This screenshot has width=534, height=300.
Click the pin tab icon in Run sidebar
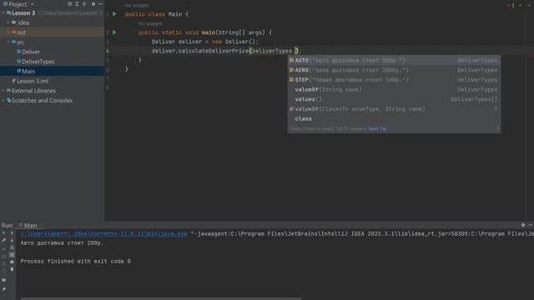(x=3, y=289)
